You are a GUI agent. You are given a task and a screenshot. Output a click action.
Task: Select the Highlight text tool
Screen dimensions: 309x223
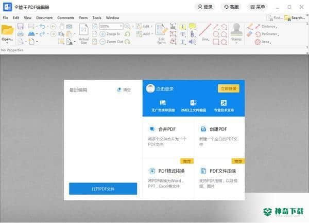[183, 27]
